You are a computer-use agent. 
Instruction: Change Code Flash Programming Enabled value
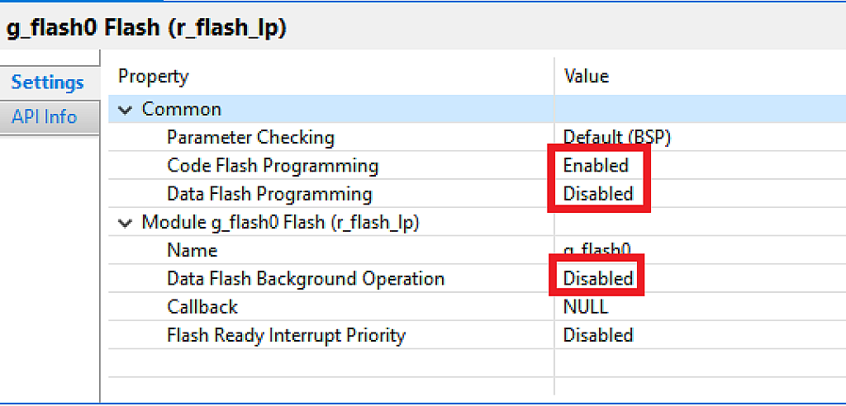[x=596, y=165]
